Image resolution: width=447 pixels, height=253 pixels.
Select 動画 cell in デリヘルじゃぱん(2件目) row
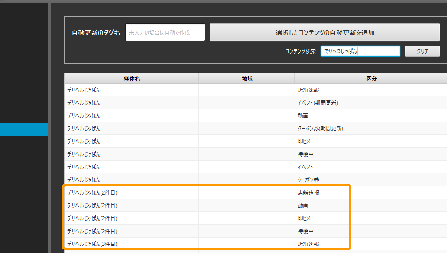tap(371, 206)
